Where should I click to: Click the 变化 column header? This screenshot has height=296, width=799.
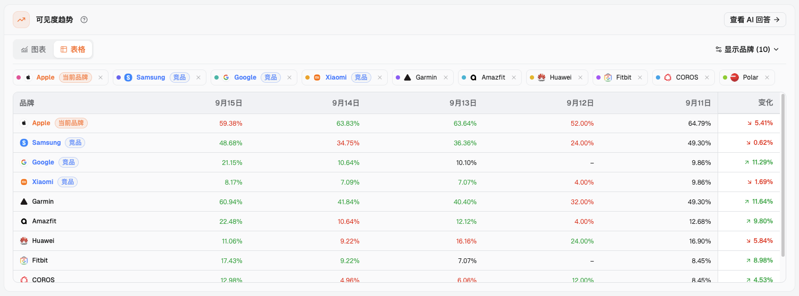pyautogui.click(x=765, y=103)
